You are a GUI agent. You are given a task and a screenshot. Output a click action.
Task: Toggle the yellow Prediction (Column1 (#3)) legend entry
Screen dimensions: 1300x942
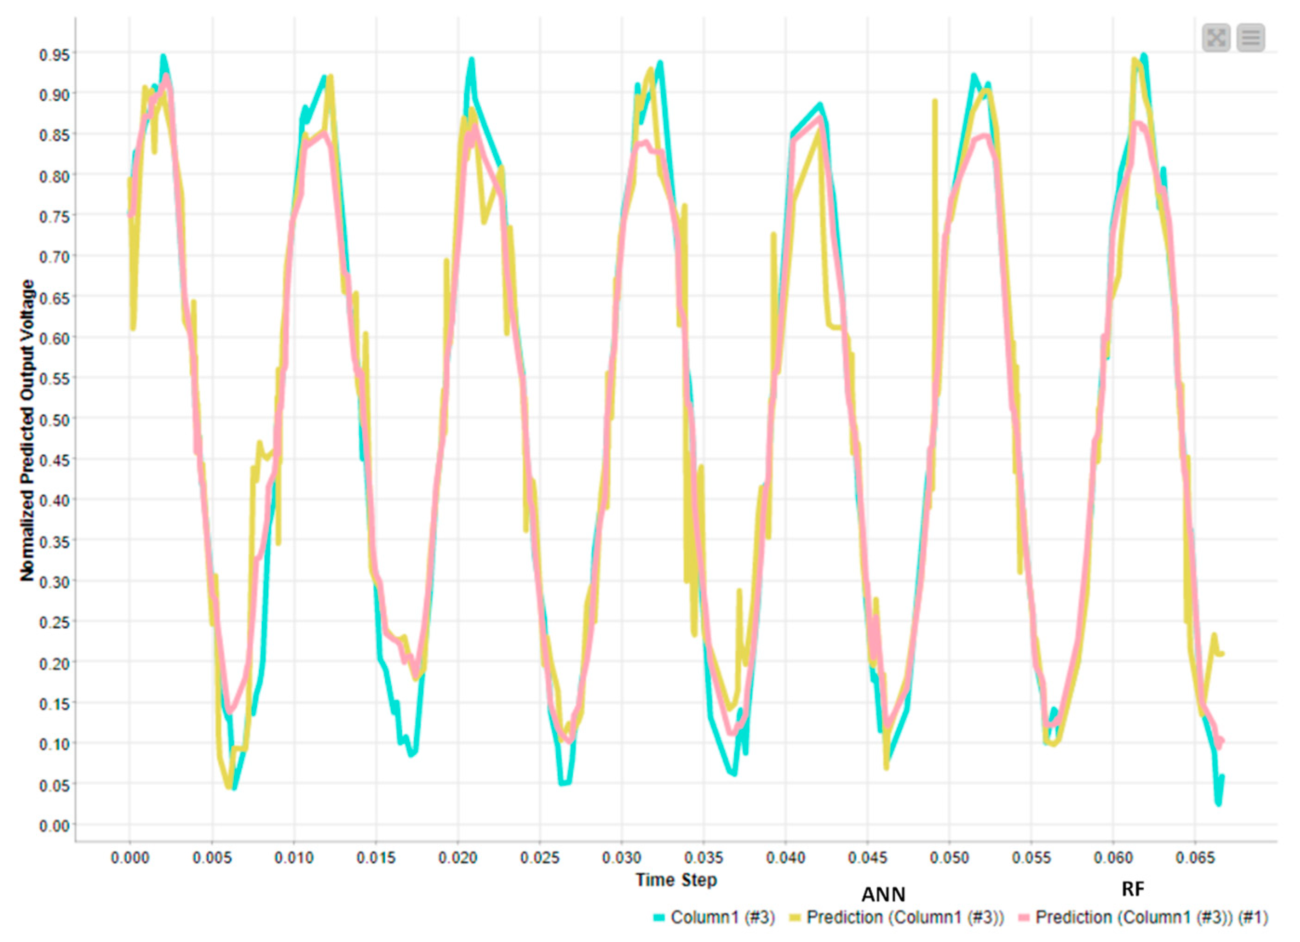[905, 917]
